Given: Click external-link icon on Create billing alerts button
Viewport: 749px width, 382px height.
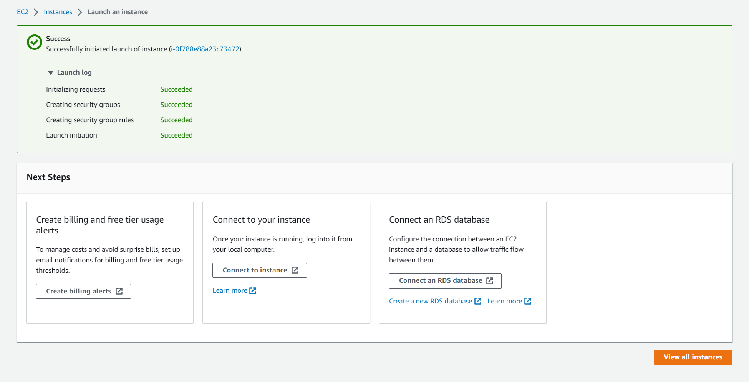Looking at the screenshot, I should (119, 291).
